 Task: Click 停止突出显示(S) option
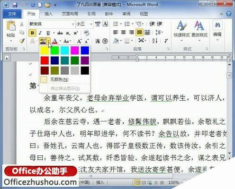tap(65, 88)
